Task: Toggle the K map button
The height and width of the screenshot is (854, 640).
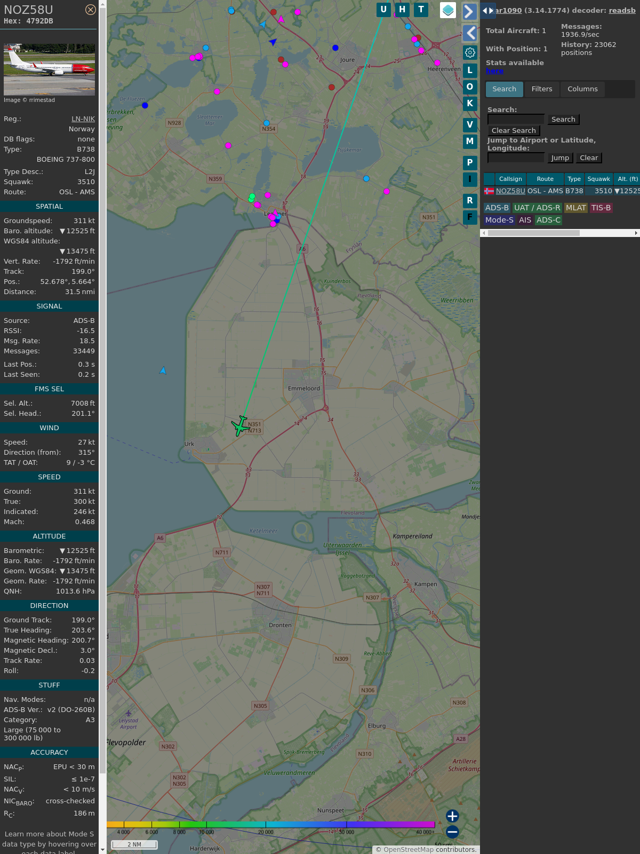Action: click(x=470, y=104)
